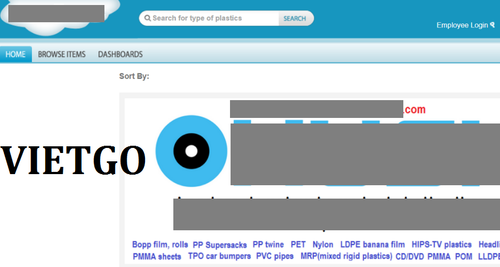
Task: Open the PVC pipes link
Action: tap(274, 256)
